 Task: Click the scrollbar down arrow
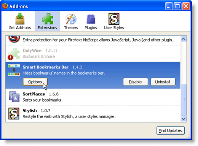(x=184, y=119)
